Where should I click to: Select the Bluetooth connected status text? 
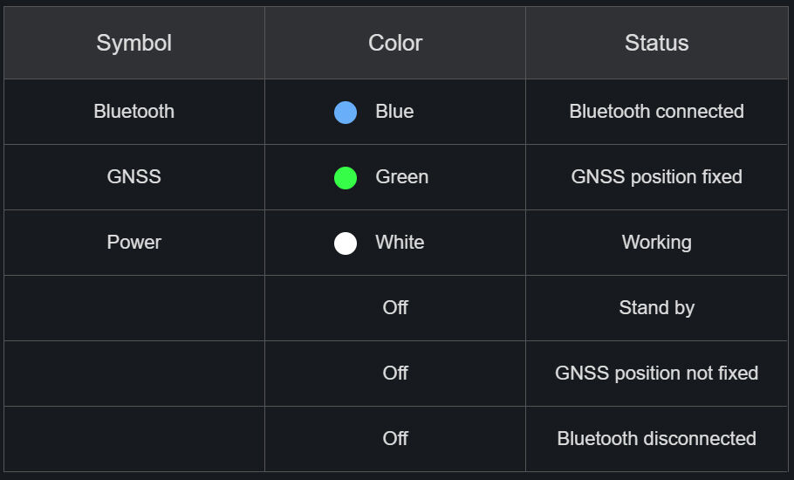coord(656,112)
